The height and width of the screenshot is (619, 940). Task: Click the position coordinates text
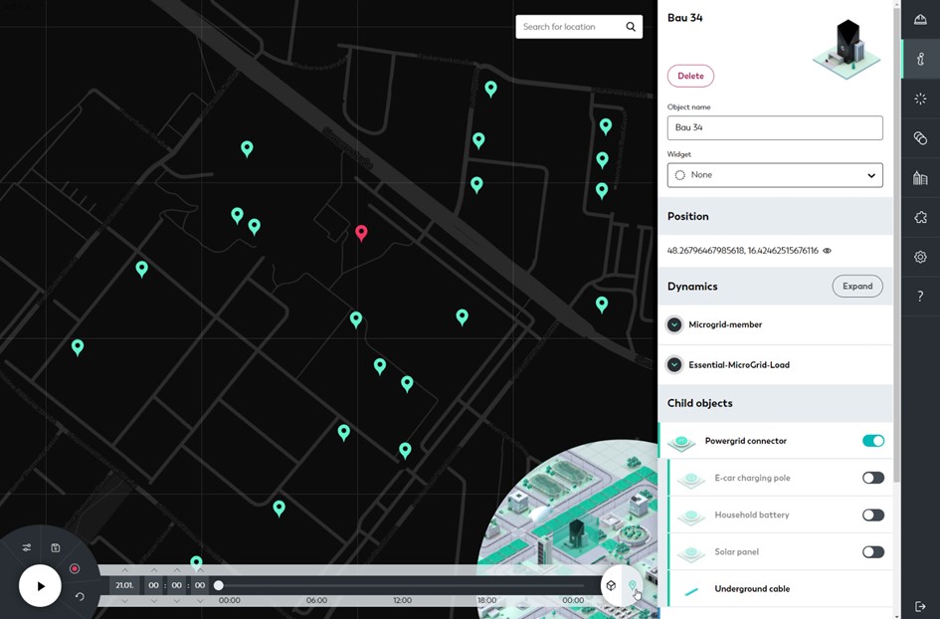pos(742,251)
